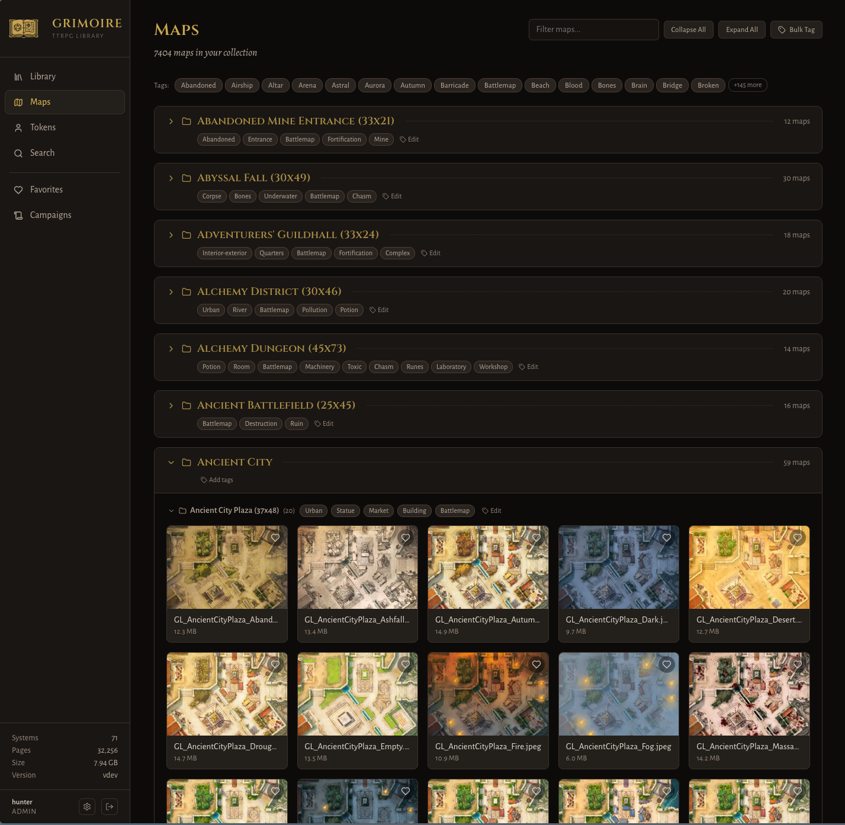
Task: Add tags to Ancient City group
Action: point(217,480)
